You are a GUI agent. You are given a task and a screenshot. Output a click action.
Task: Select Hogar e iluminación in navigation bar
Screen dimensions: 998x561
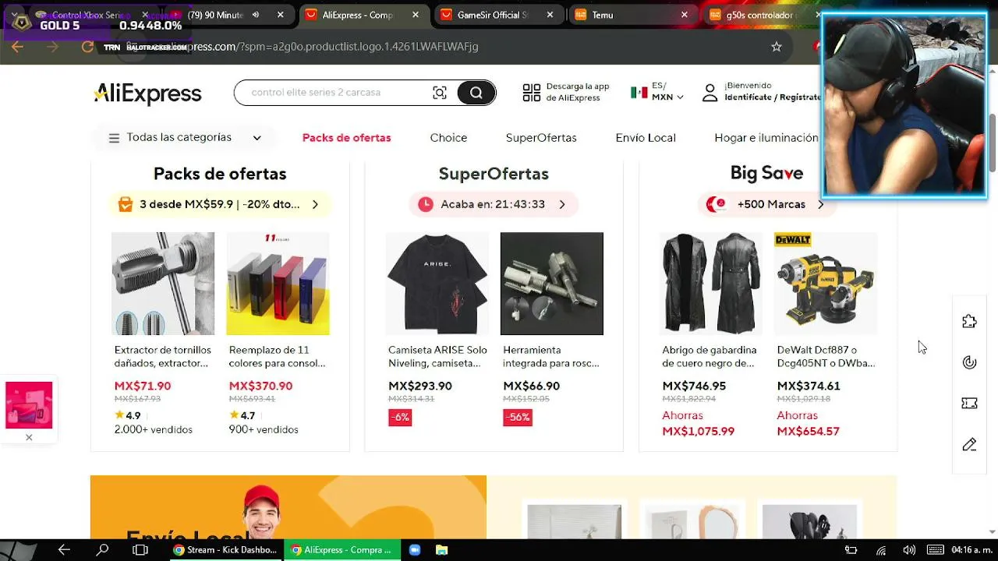click(x=766, y=138)
